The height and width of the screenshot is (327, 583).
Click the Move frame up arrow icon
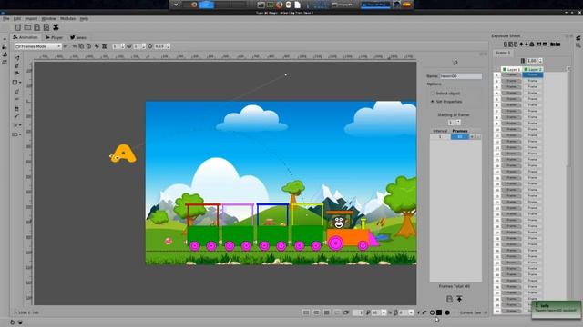click(x=521, y=45)
